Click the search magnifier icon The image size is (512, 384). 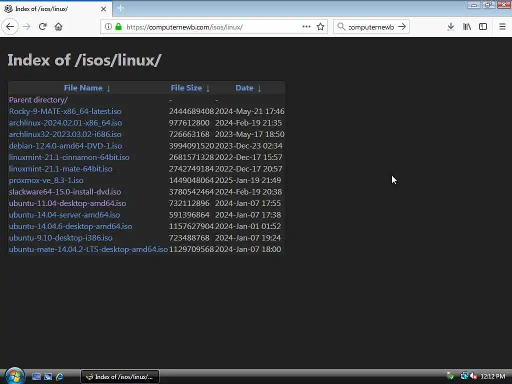[x=341, y=27]
